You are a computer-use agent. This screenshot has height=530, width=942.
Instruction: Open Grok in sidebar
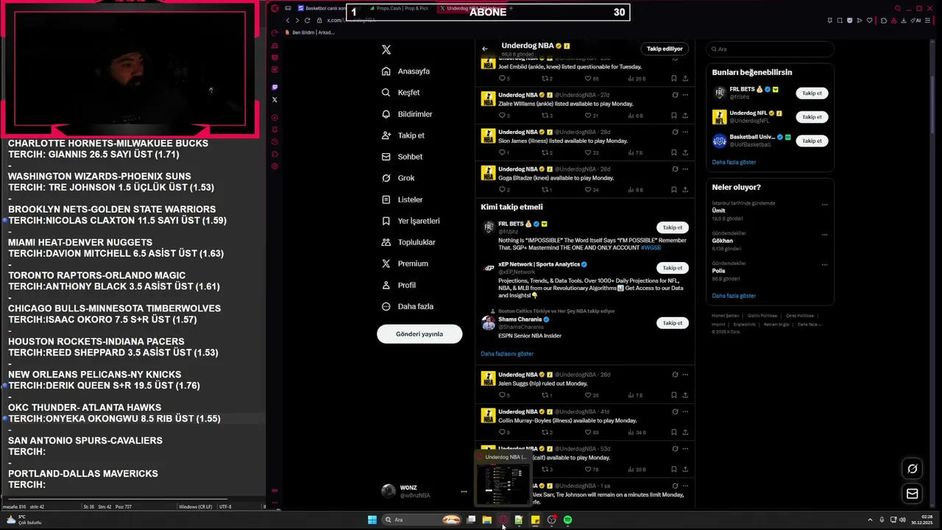pos(398,178)
